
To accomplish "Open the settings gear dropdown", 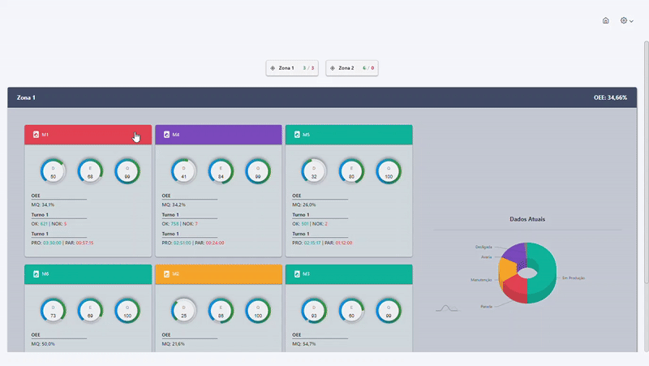I will click(626, 20).
